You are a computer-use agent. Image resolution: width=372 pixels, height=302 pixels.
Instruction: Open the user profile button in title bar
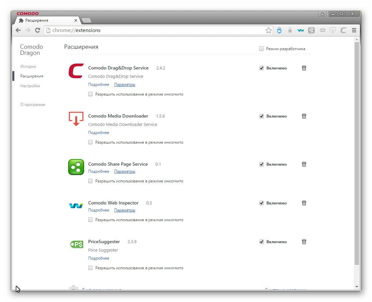323,14
